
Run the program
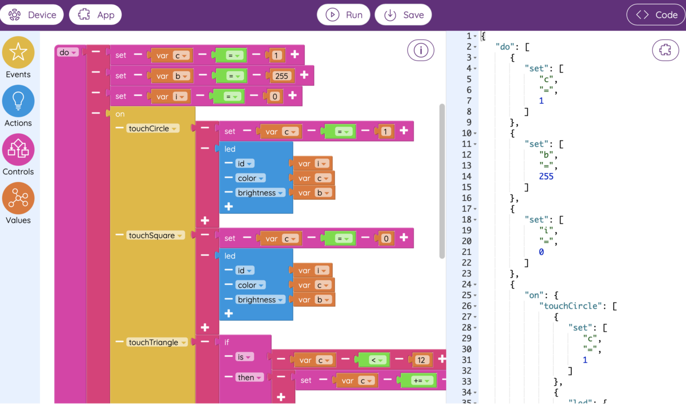point(343,15)
